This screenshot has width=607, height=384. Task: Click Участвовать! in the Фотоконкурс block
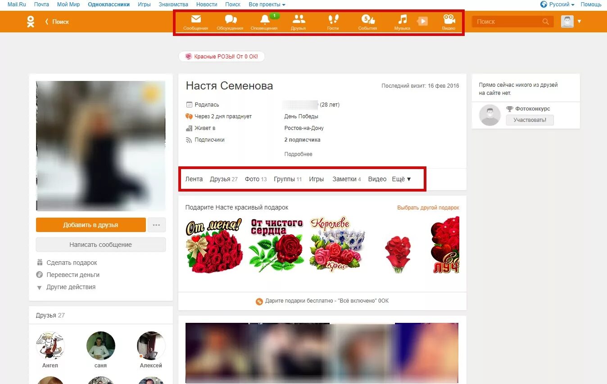coord(530,120)
